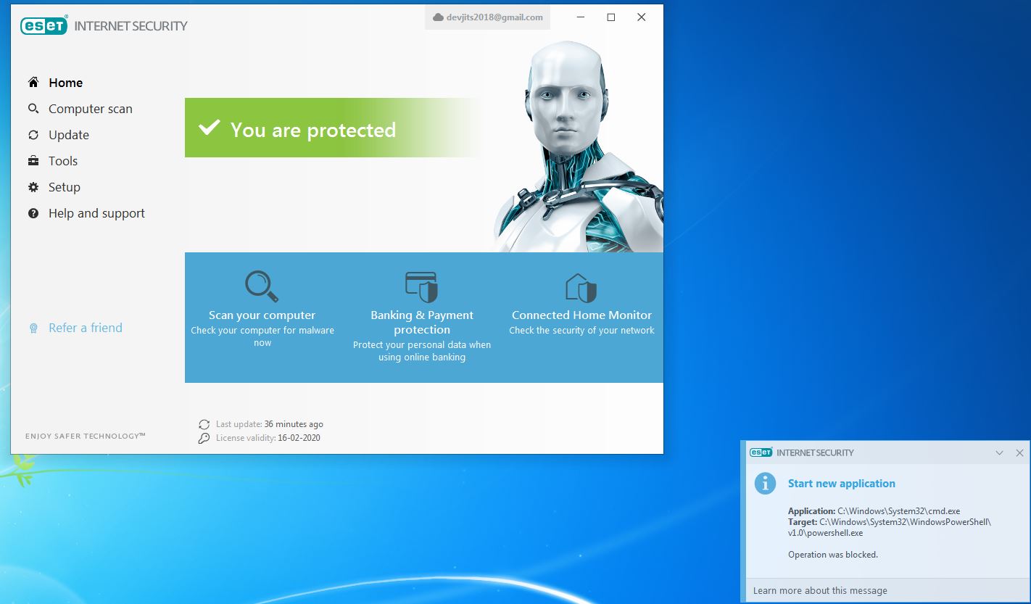
Task: Maximize the ESET Internet Security window
Action: pyautogui.click(x=611, y=17)
